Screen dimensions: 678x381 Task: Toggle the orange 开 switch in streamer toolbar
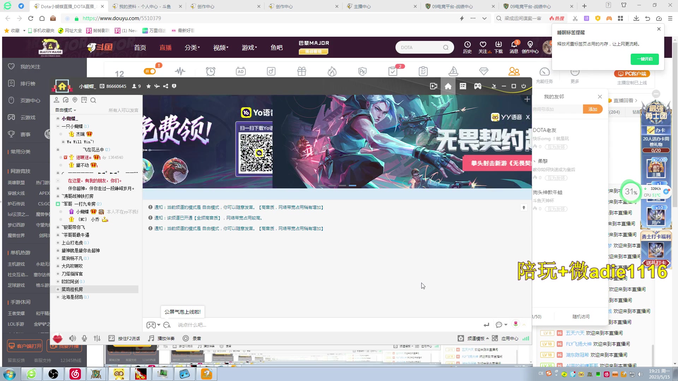(x=150, y=71)
